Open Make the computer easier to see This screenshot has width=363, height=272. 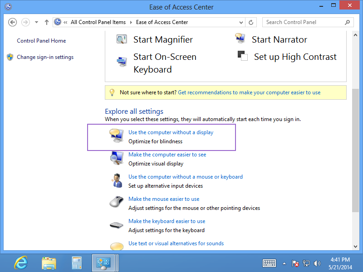(x=167, y=155)
